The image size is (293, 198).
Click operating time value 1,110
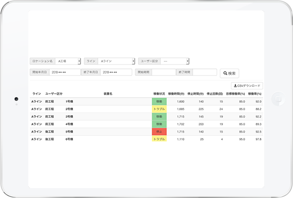point(181,139)
